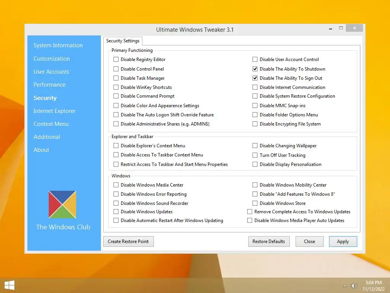Apply the tweaks with Apply button

[x=343, y=241]
